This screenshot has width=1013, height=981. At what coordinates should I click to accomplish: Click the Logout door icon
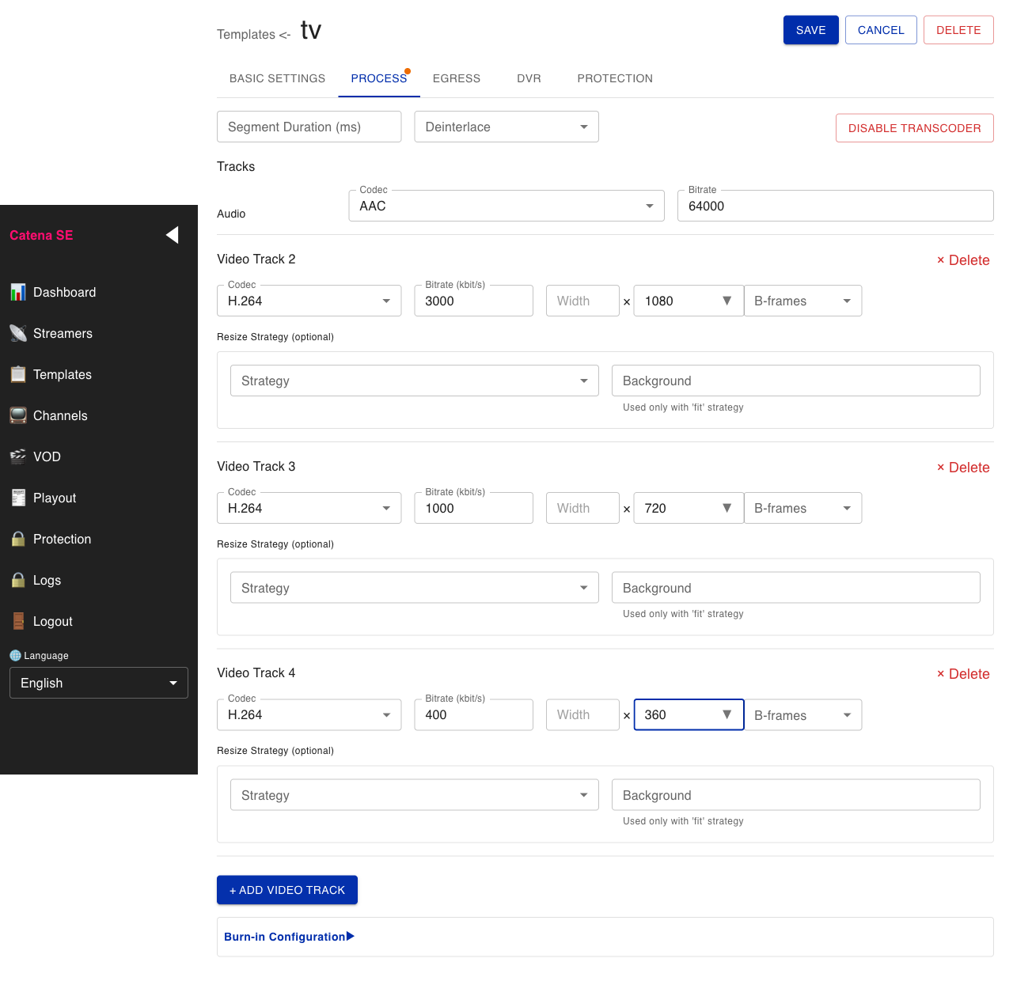point(17,621)
